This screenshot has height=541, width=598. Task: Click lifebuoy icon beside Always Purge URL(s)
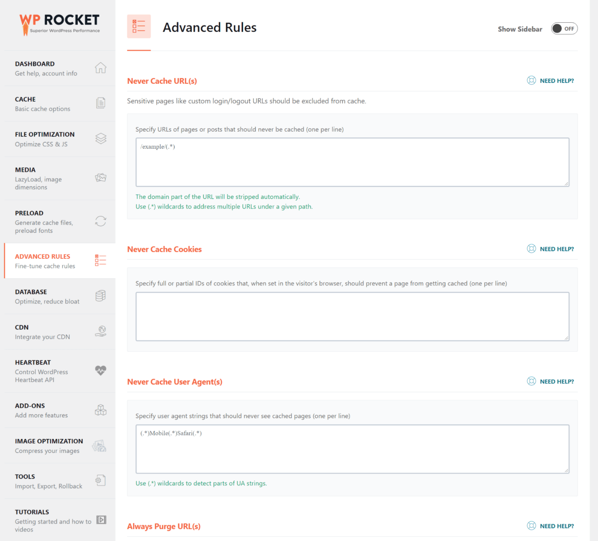click(x=531, y=526)
